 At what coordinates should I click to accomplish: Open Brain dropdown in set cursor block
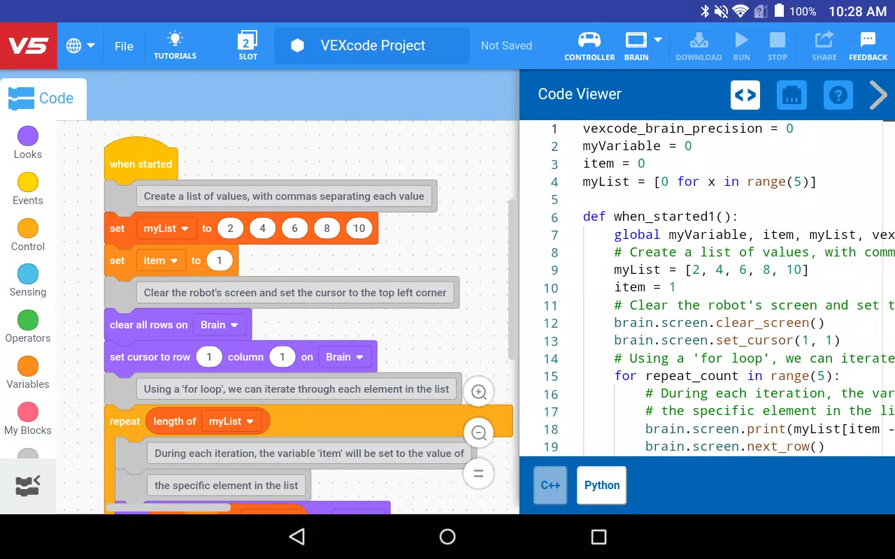point(344,357)
